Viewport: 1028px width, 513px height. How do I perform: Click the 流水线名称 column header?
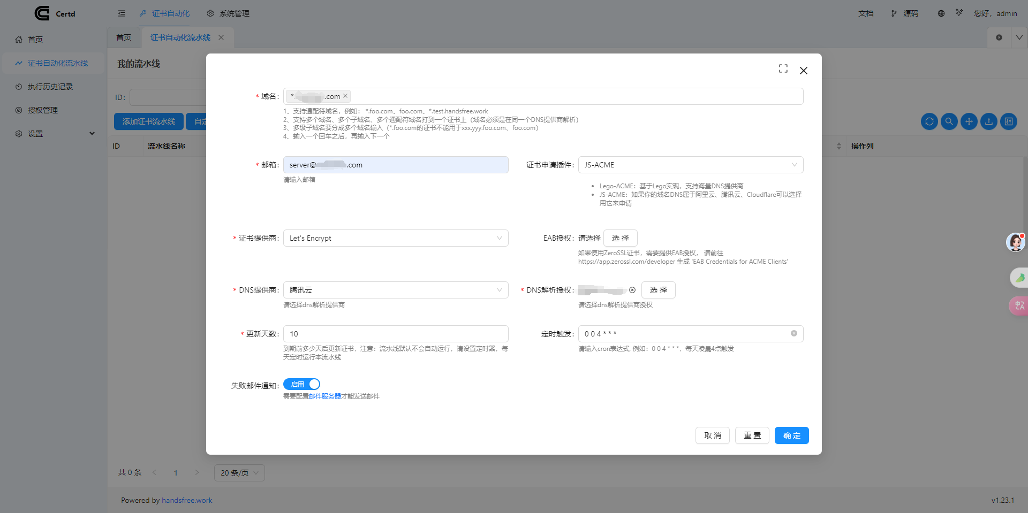[x=167, y=146]
